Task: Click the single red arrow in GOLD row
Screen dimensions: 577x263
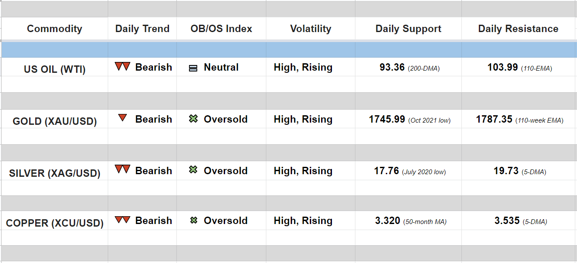Action: click(x=123, y=118)
